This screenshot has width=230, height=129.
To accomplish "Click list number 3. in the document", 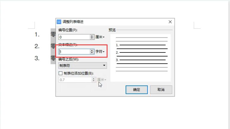I will tap(37, 58).
